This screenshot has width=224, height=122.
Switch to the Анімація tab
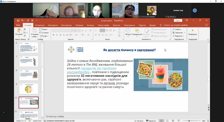point(90,25)
